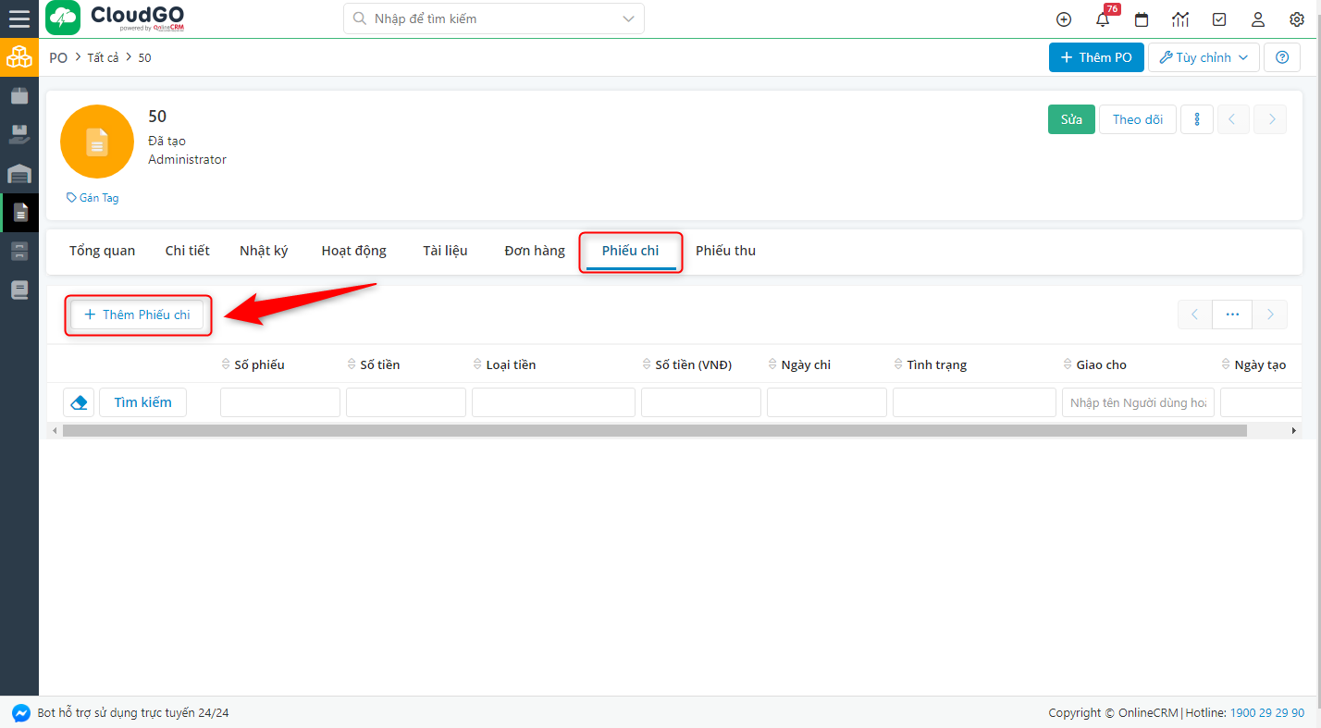Open the warehouse icon in the left sidebar
1321x728 pixels.
tap(19, 174)
